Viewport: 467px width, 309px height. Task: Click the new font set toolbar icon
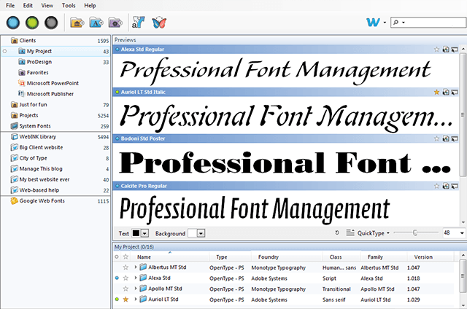96,23
